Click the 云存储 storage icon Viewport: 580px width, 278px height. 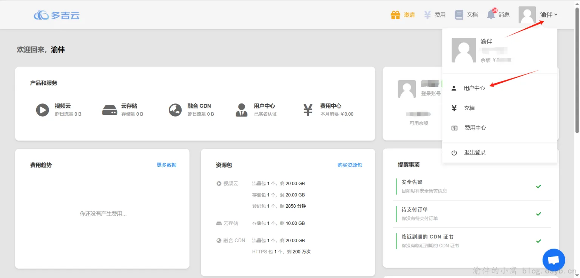click(110, 110)
